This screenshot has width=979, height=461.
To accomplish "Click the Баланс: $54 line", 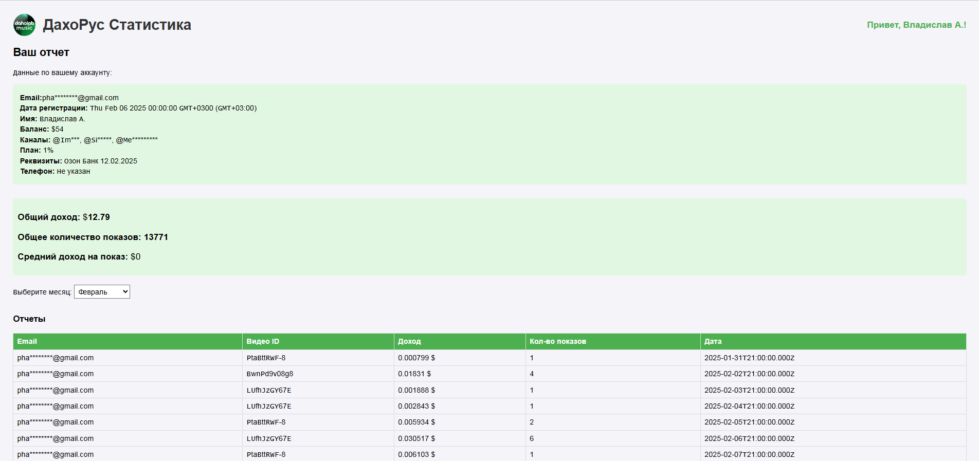I will point(42,129).
